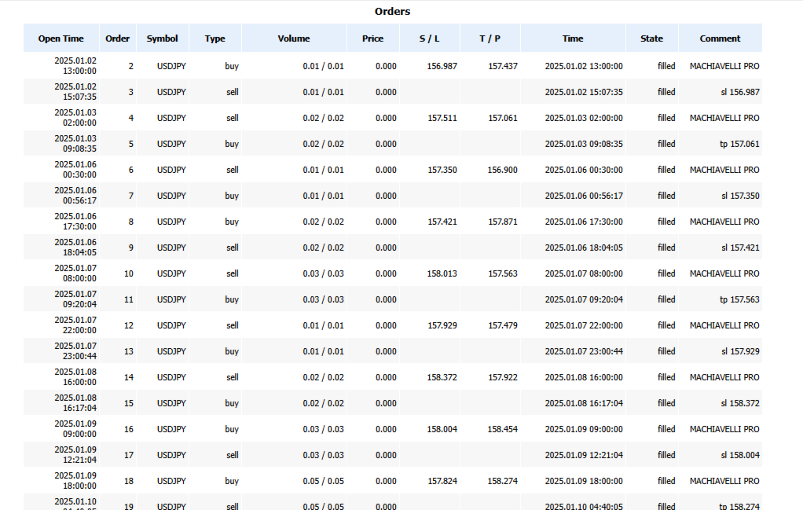Select the Comment column header
Image resolution: width=803 pixels, height=510 pixels.
(720, 39)
